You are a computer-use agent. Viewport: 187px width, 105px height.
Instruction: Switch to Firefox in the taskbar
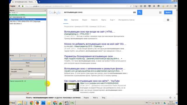tap(37, 103)
